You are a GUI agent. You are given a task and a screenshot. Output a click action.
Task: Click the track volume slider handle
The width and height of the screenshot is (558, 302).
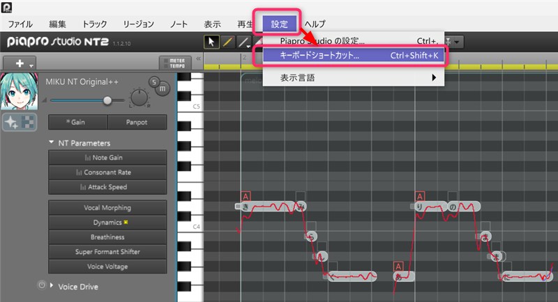tap(107, 100)
